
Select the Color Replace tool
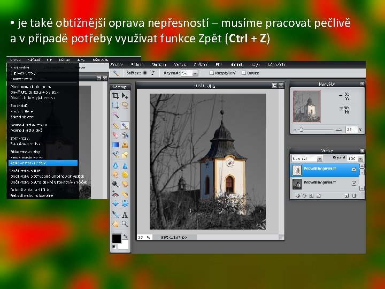pos(115,155)
